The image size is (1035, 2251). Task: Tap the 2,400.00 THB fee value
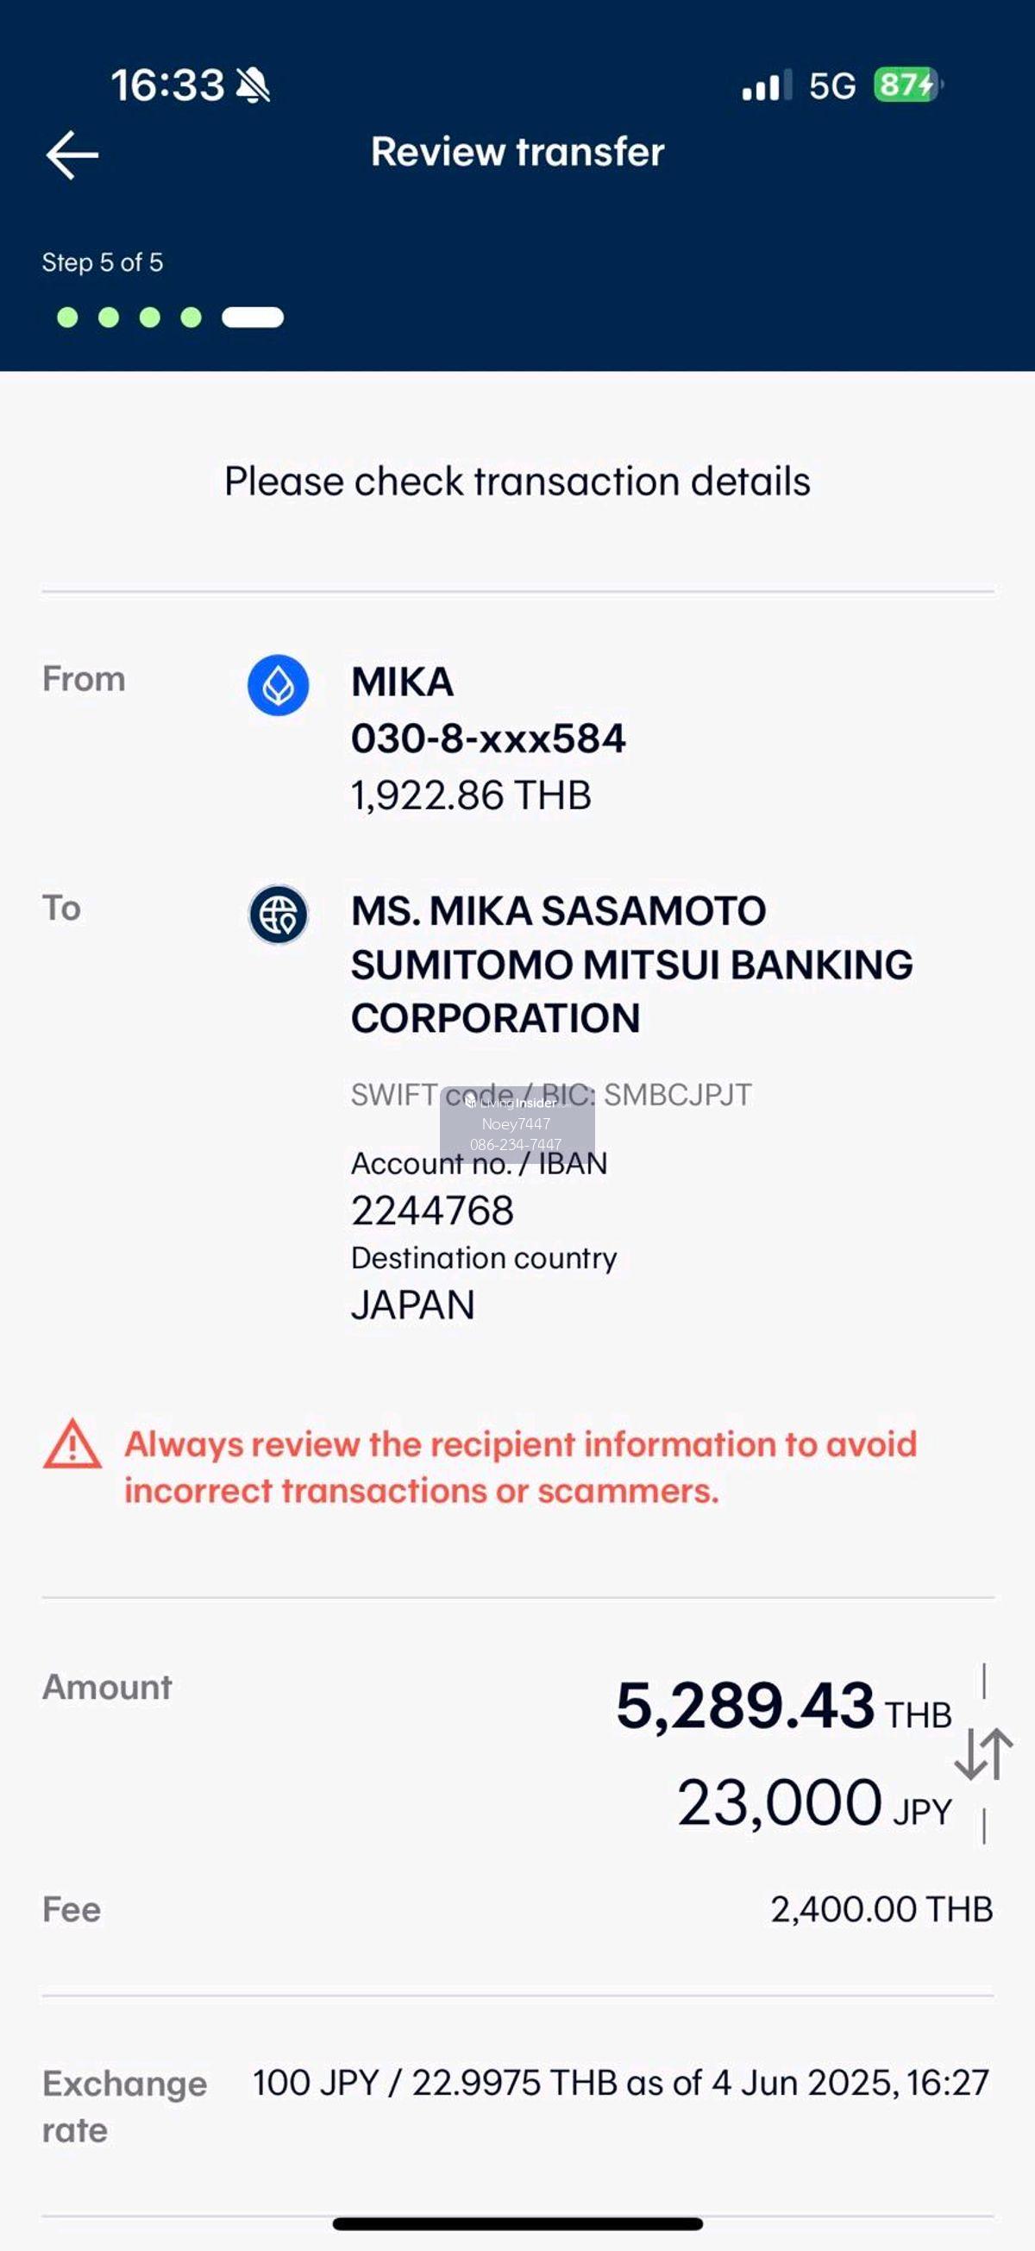coord(881,1909)
